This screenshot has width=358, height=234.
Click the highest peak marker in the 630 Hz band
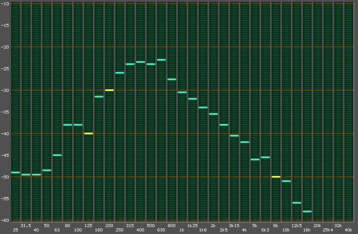(161, 60)
